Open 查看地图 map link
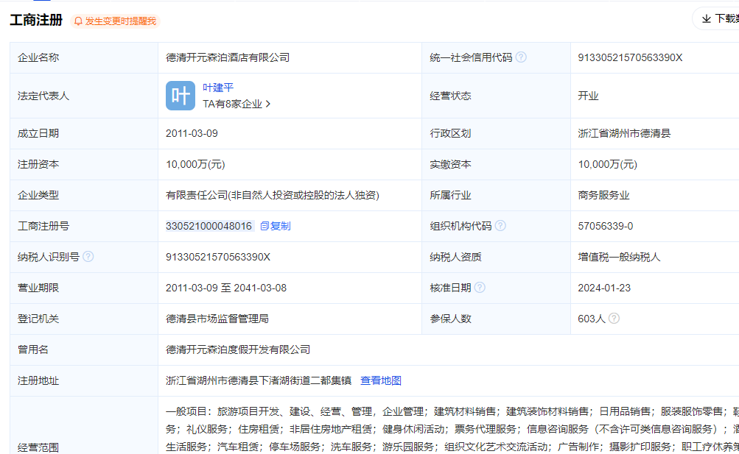Screen dimensions: 739x454 tap(381, 380)
